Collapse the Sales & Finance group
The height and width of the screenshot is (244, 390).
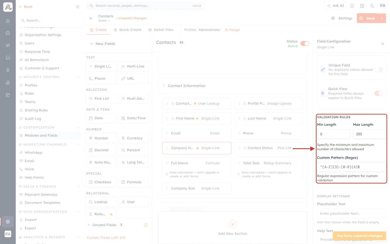[x=78, y=187]
